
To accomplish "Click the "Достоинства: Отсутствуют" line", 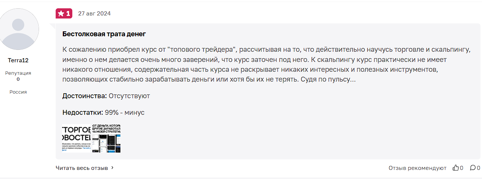I will (106, 96).
